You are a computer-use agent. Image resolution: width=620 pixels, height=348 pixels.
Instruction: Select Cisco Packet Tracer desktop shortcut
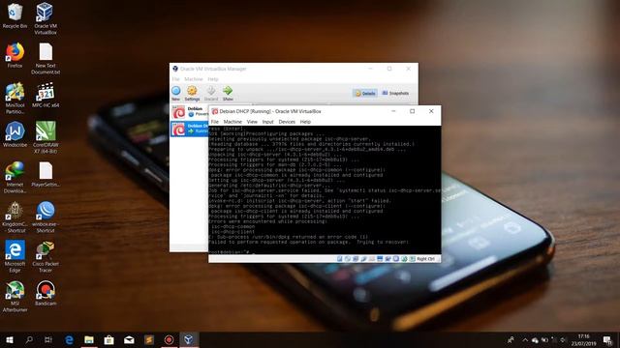(x=46, y=256)
